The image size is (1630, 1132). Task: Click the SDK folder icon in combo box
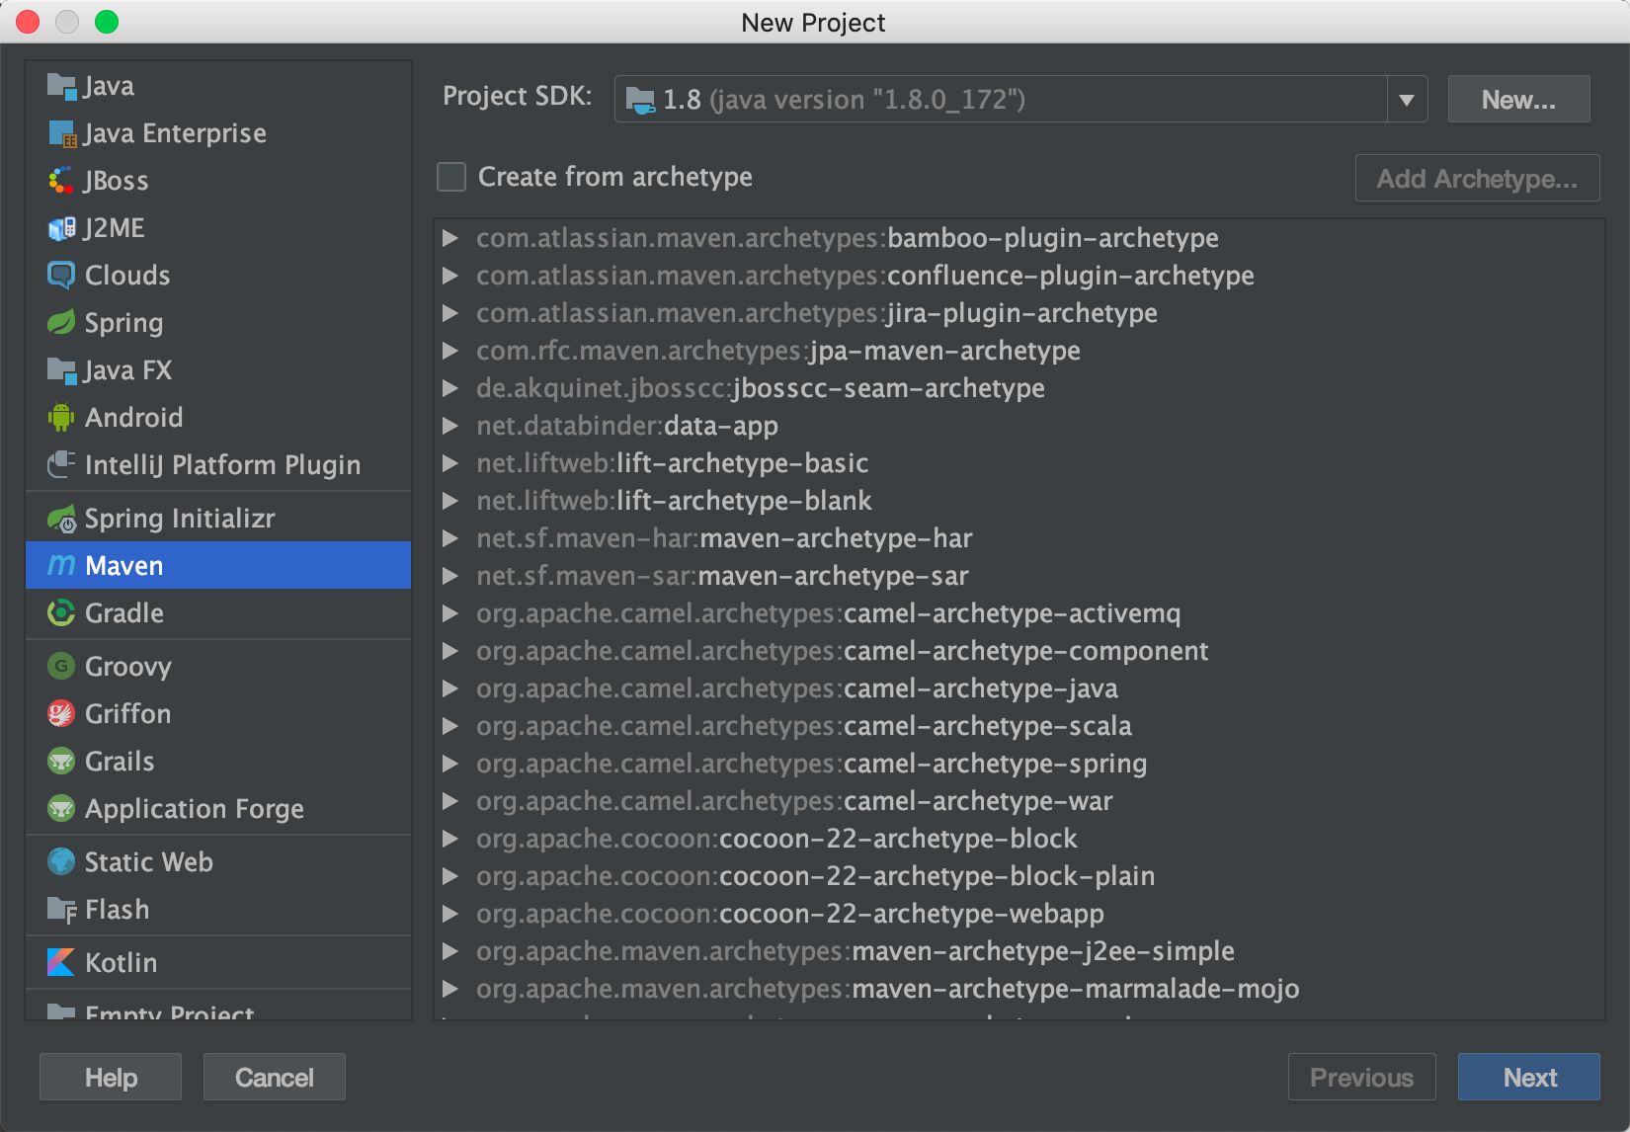[x=640, y=100]
